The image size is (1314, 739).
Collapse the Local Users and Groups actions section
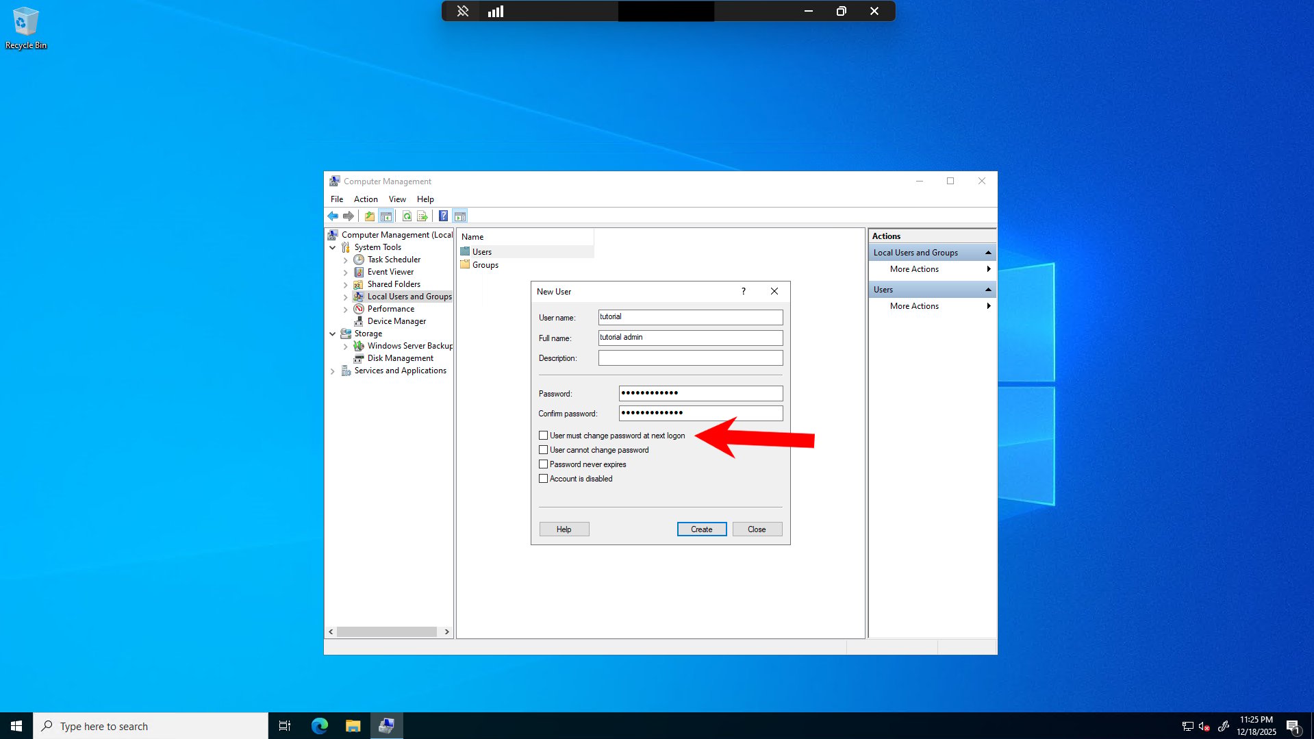point(988,253)
